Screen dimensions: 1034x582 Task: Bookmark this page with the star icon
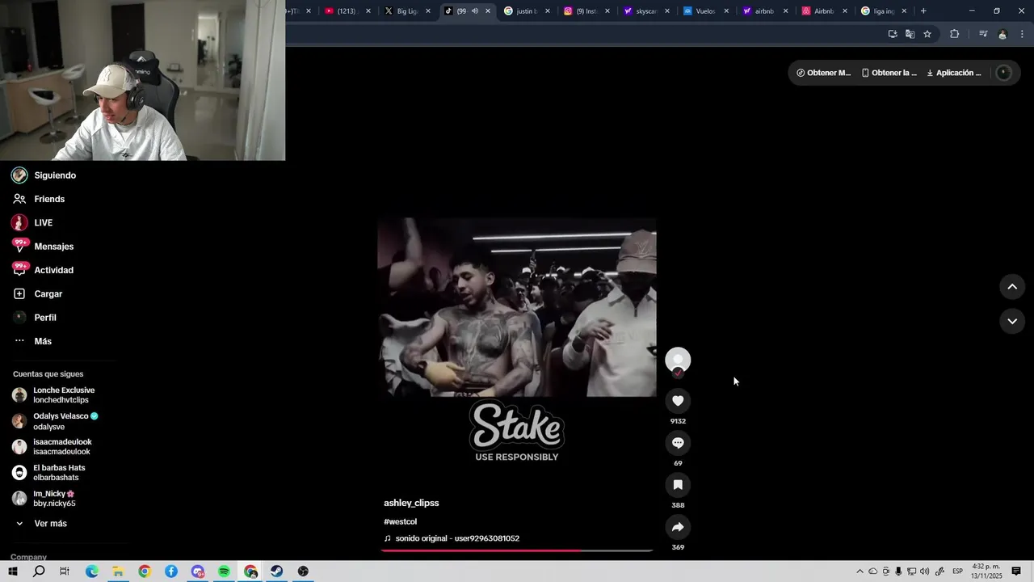(927, 34)
